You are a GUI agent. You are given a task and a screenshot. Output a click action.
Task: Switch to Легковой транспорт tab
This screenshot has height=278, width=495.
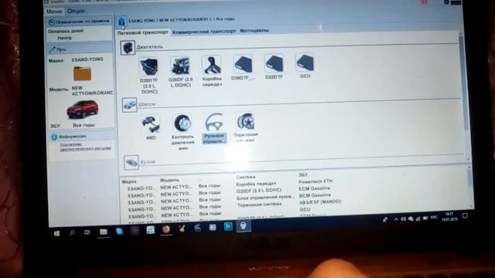coord(143,32)
